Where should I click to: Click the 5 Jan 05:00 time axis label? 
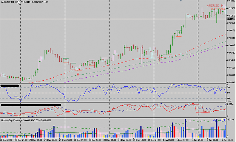[213, 140]
